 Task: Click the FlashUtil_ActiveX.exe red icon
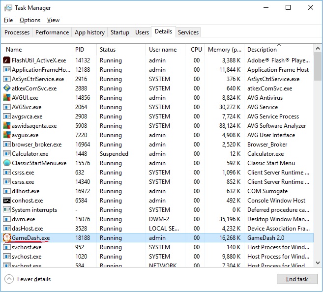pos(7,60)
